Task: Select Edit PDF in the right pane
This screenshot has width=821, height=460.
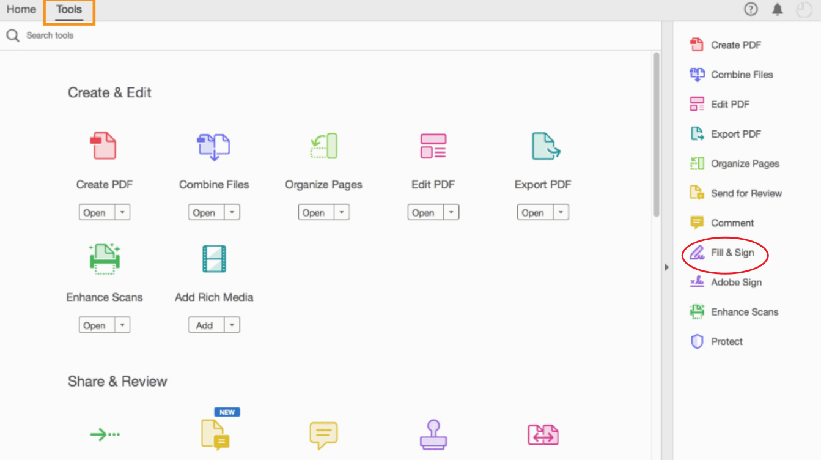Action: 720,104
